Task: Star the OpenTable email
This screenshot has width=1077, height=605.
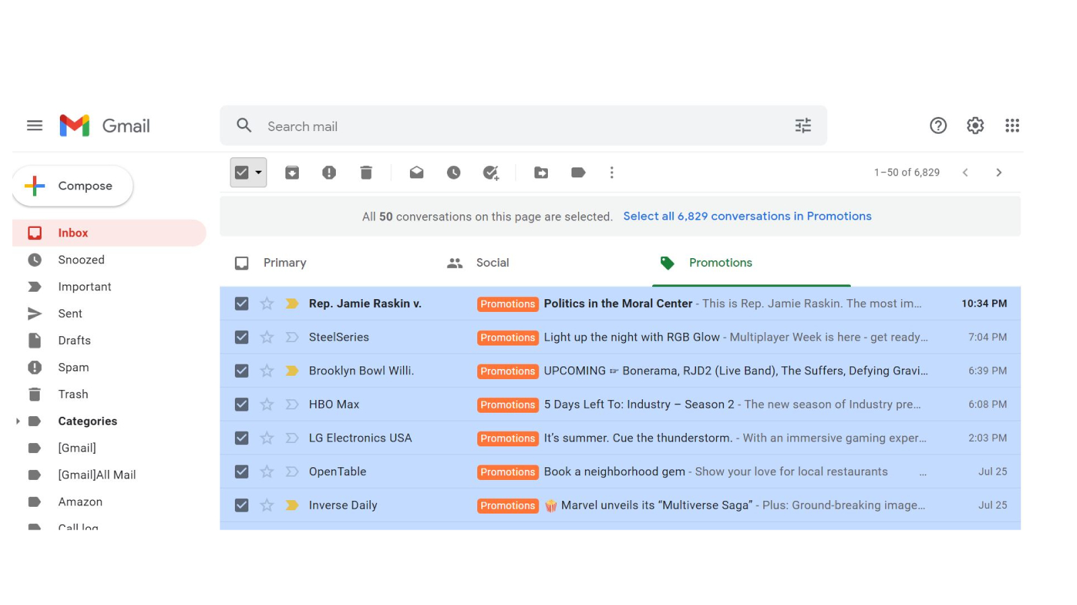Action: tap(267, 472)
